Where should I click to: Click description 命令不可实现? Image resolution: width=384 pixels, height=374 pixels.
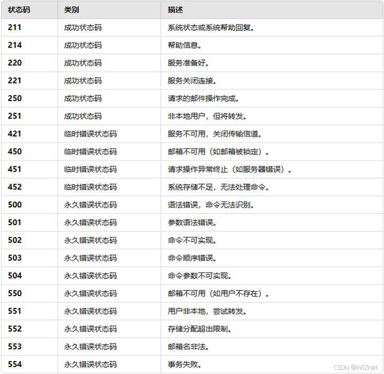coord(192,240)
